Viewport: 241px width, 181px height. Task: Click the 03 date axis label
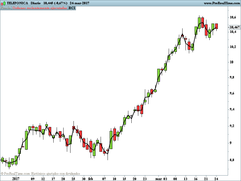[165, 179]
